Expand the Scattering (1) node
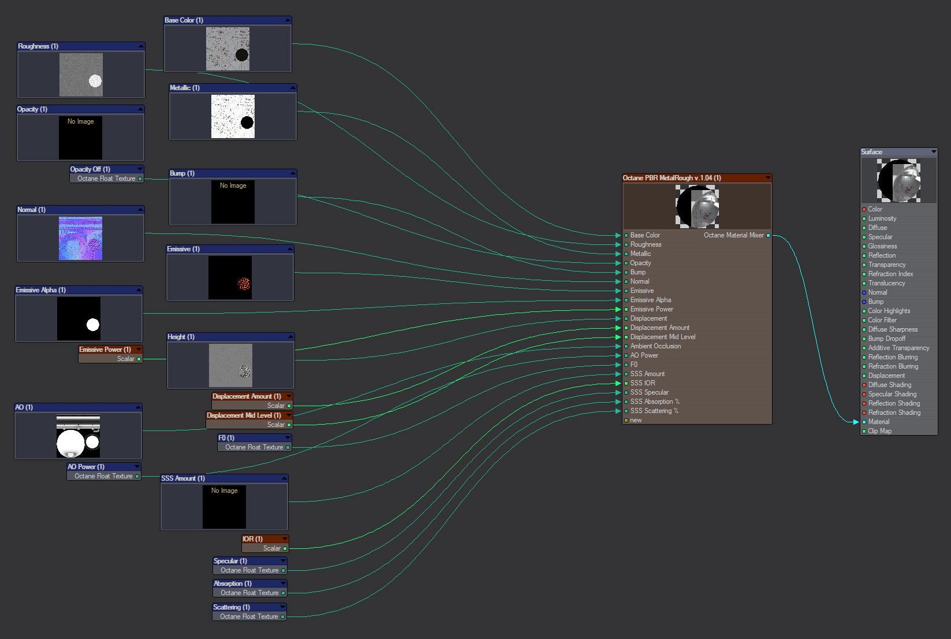The height and width of the screenshot is (639, 951). (x=282, y=607)
